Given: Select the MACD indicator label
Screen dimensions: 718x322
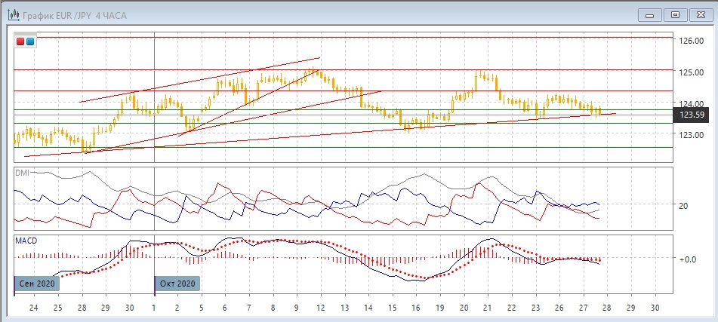Looking at the screenshot, I should [26, 241].
